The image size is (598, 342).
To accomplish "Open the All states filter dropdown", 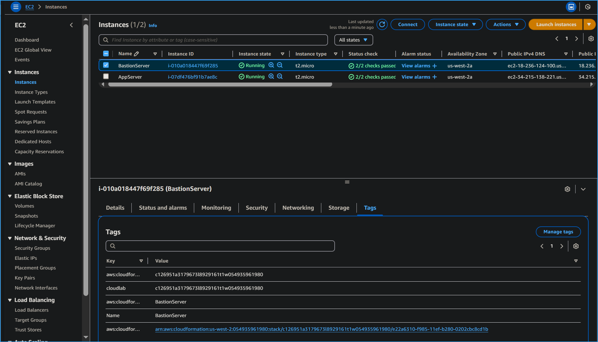I will coord(353,40).
